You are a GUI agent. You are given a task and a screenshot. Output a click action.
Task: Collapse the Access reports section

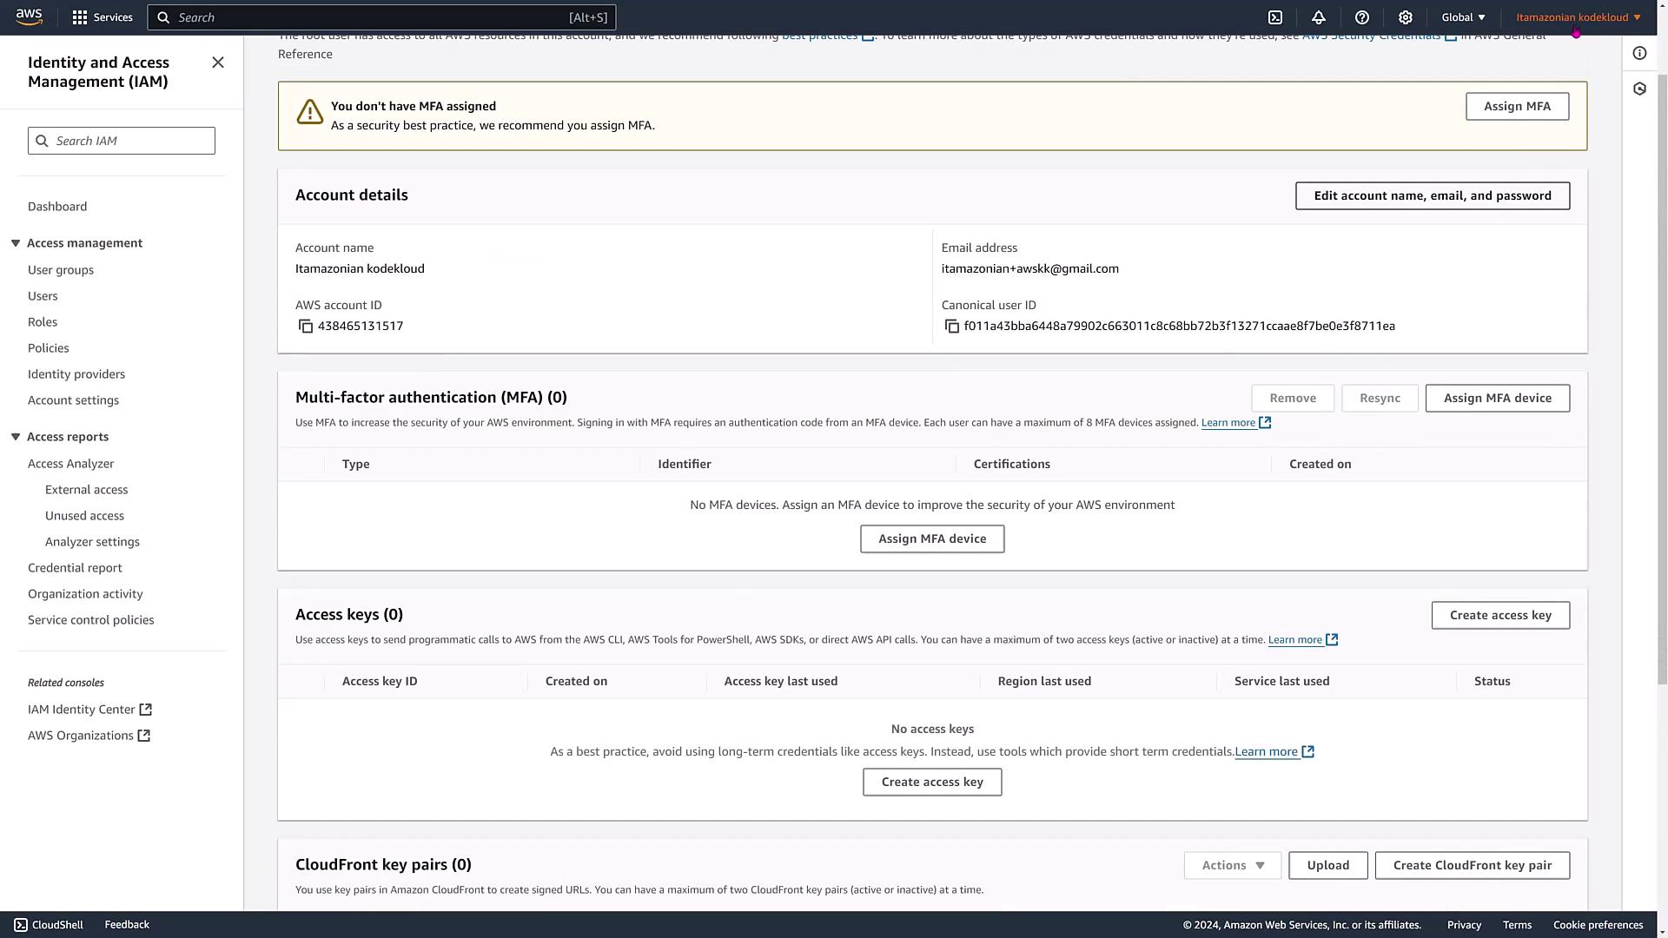tap(16, 437)
